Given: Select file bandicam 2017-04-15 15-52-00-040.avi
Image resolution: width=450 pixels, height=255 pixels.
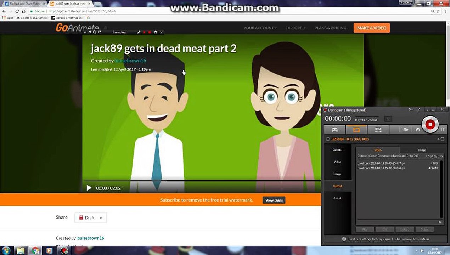Looking at the screenshot, I should 398,168.
